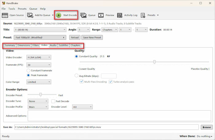Open the Encoder Level 4.0 dropdown

[82, 107]
